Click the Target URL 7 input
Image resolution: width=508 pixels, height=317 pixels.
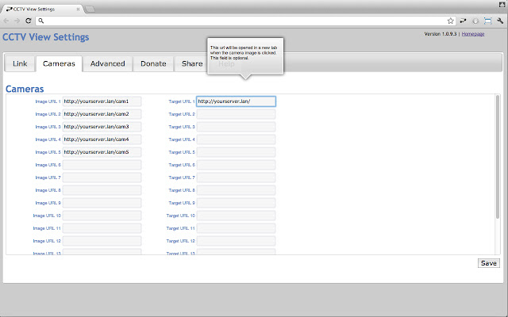[x=237, y=178]
